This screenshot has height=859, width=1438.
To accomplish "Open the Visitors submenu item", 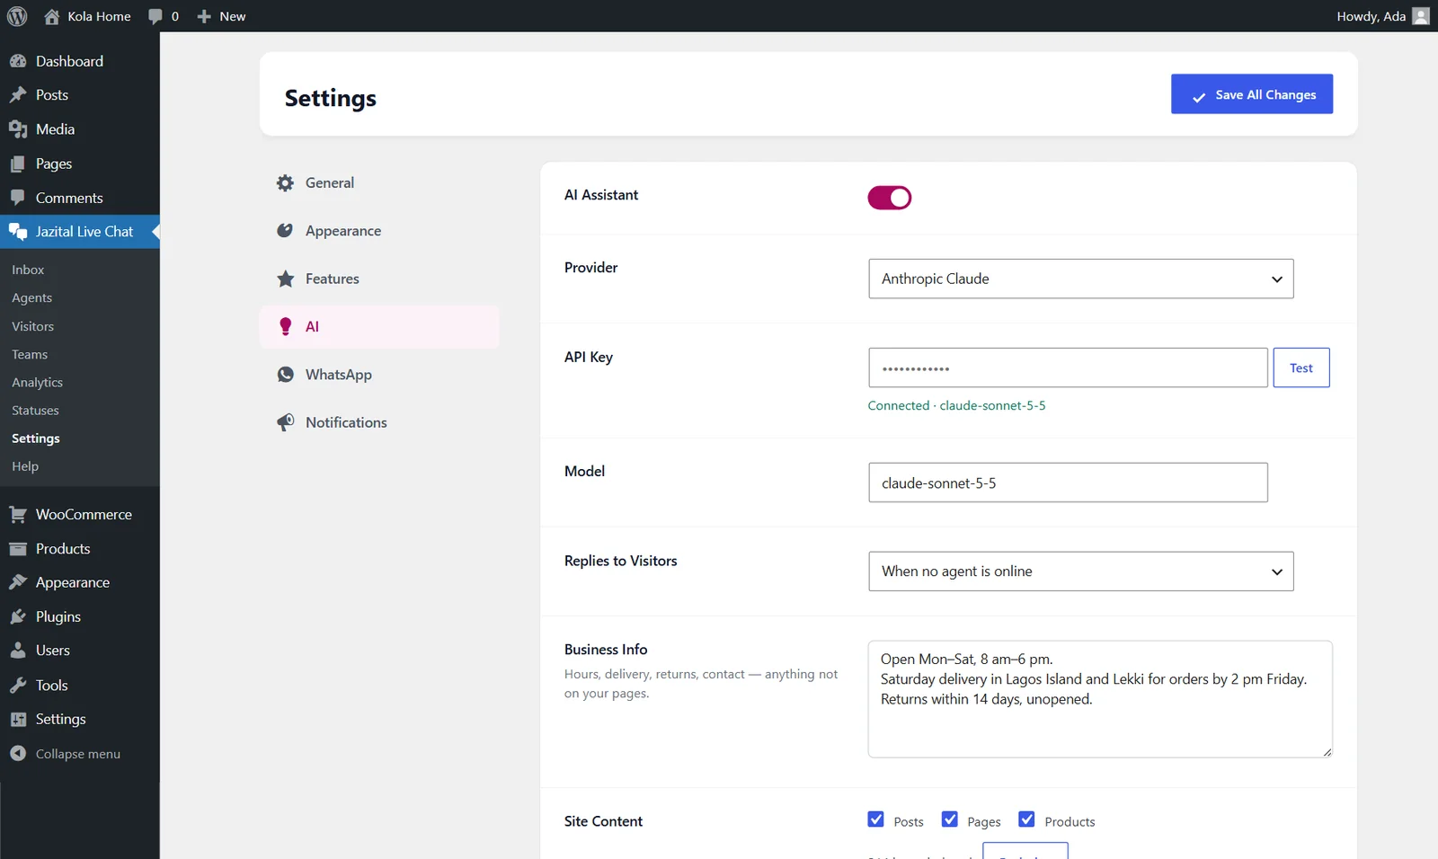I will coord(32,326).
